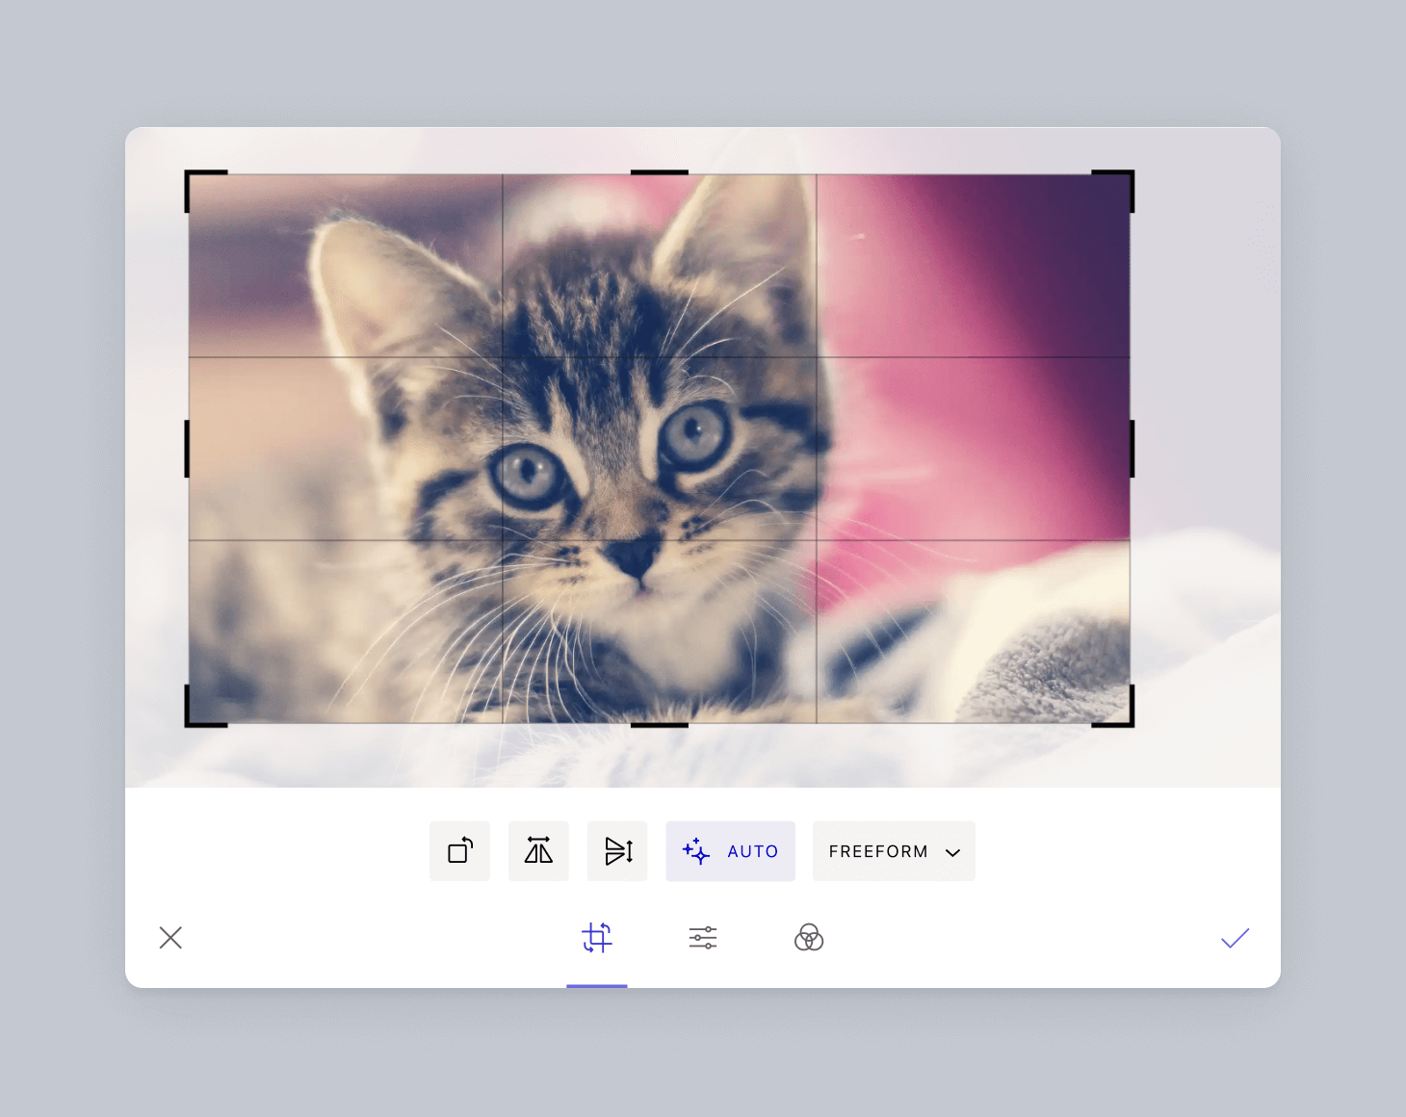The height and width of the screenshot is (1117, 1406).
Task: Select the rotate image tool
Action: click(x=459, y=851)
